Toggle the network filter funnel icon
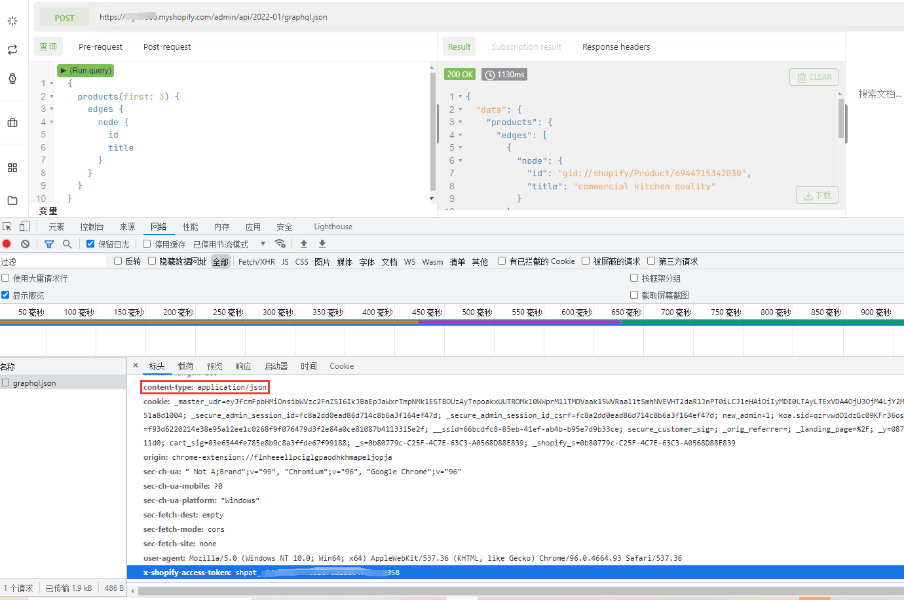Screen dimensions: 904x600 point(49,244)
